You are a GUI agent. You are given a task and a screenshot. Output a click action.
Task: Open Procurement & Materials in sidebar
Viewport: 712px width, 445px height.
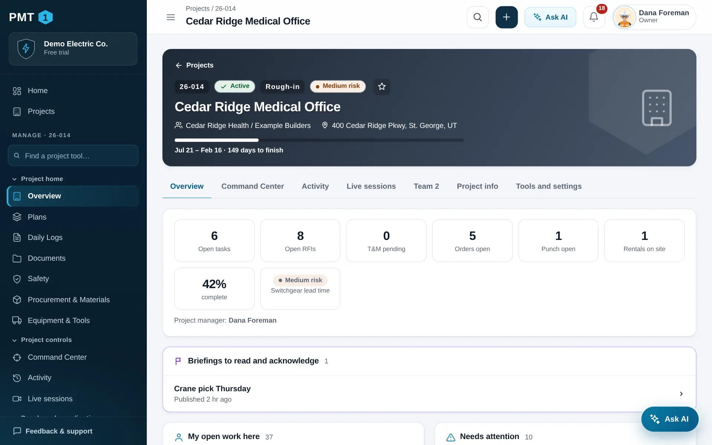(73, 300)
